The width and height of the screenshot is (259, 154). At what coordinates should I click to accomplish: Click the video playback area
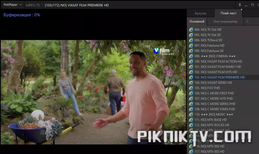93,92
